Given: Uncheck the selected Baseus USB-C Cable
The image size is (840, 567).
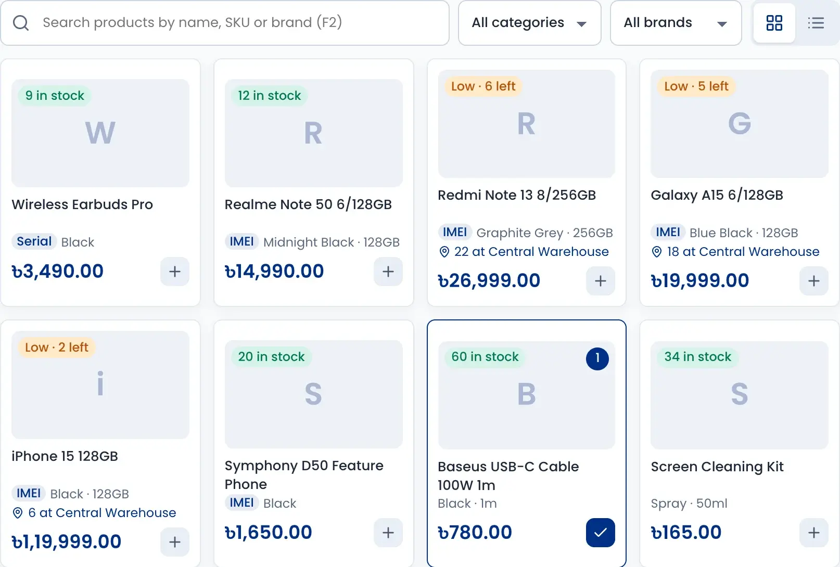Looking at the screenshot, I should click(601, 533).
